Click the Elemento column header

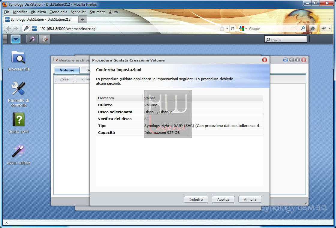(x=119, y=98)
